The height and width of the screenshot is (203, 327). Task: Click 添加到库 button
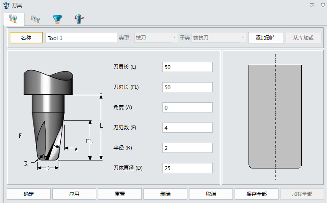point(266,38)
